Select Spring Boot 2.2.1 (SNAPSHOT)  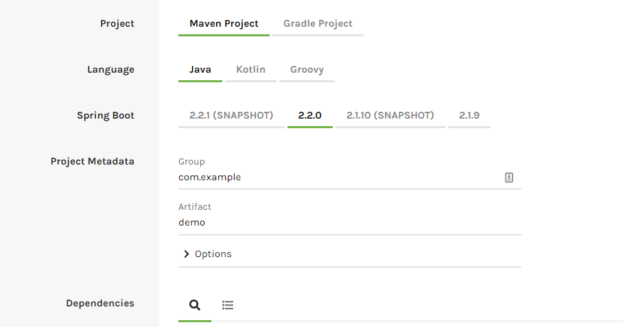point(231,116)
